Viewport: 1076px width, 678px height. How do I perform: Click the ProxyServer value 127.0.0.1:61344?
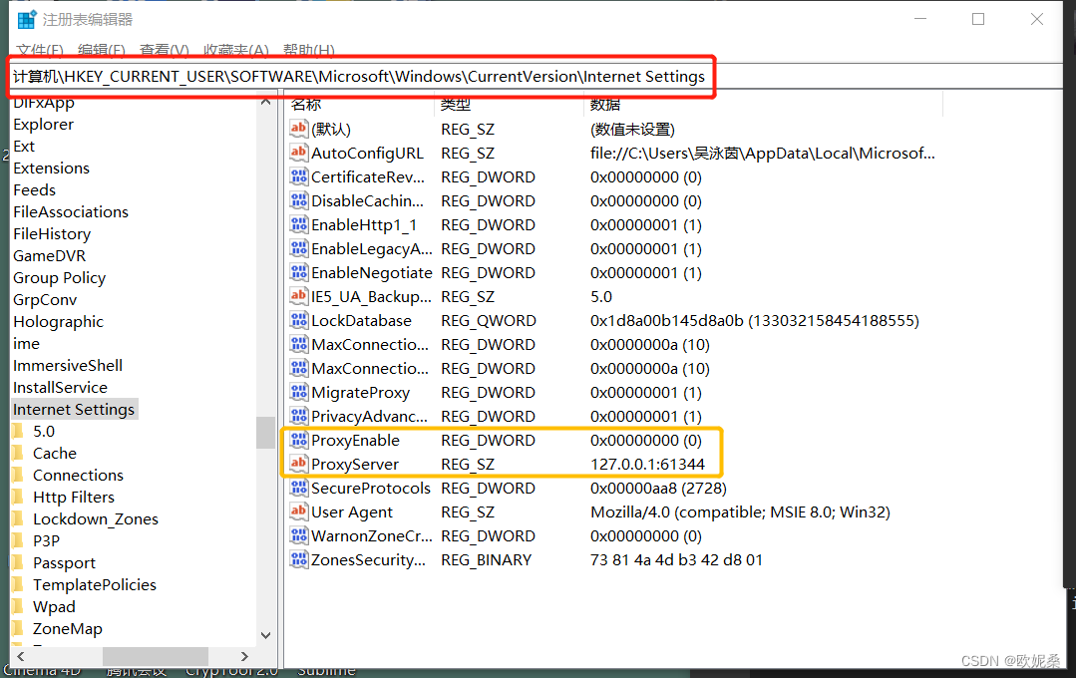647,464
